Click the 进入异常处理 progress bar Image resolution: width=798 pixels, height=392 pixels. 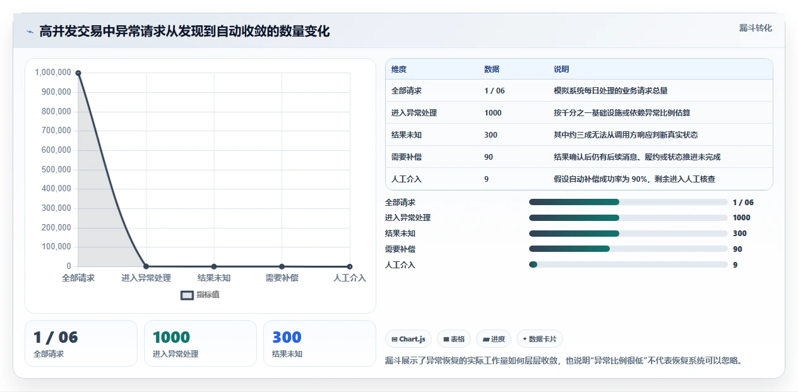point(628,218)
